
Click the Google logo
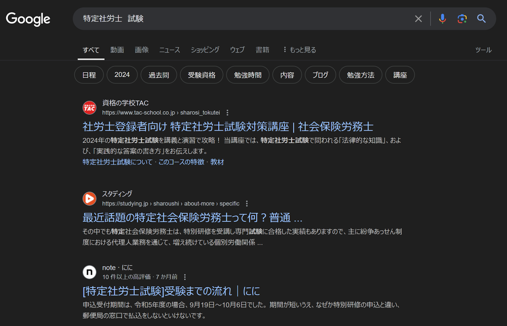28,19
